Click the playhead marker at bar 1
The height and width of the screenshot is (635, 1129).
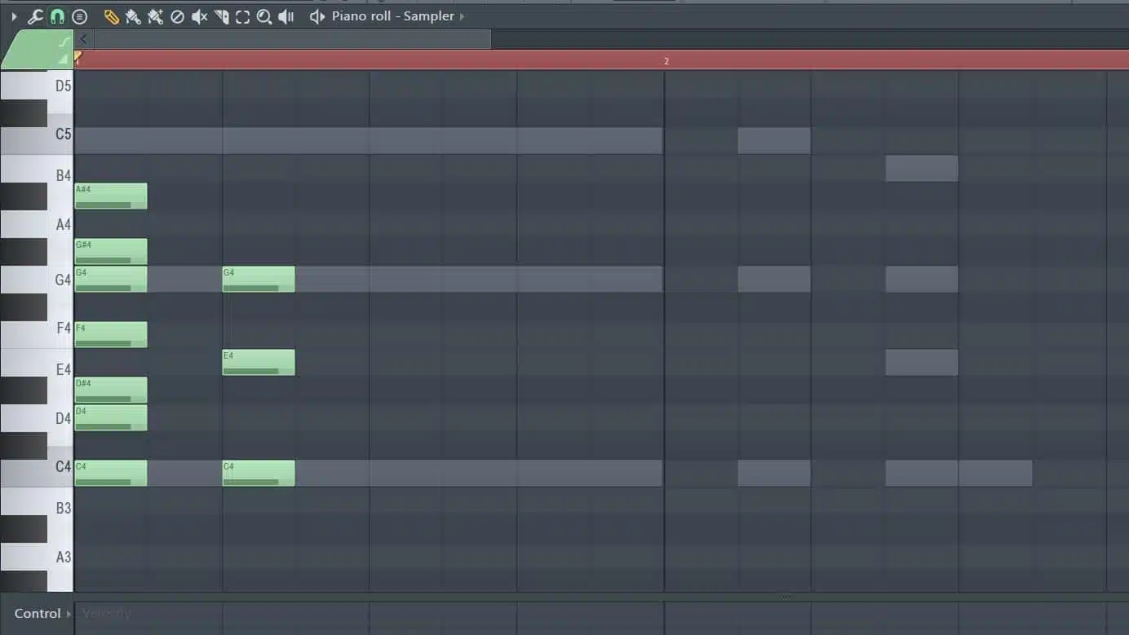pyautogui.click(x=78, y=57)
